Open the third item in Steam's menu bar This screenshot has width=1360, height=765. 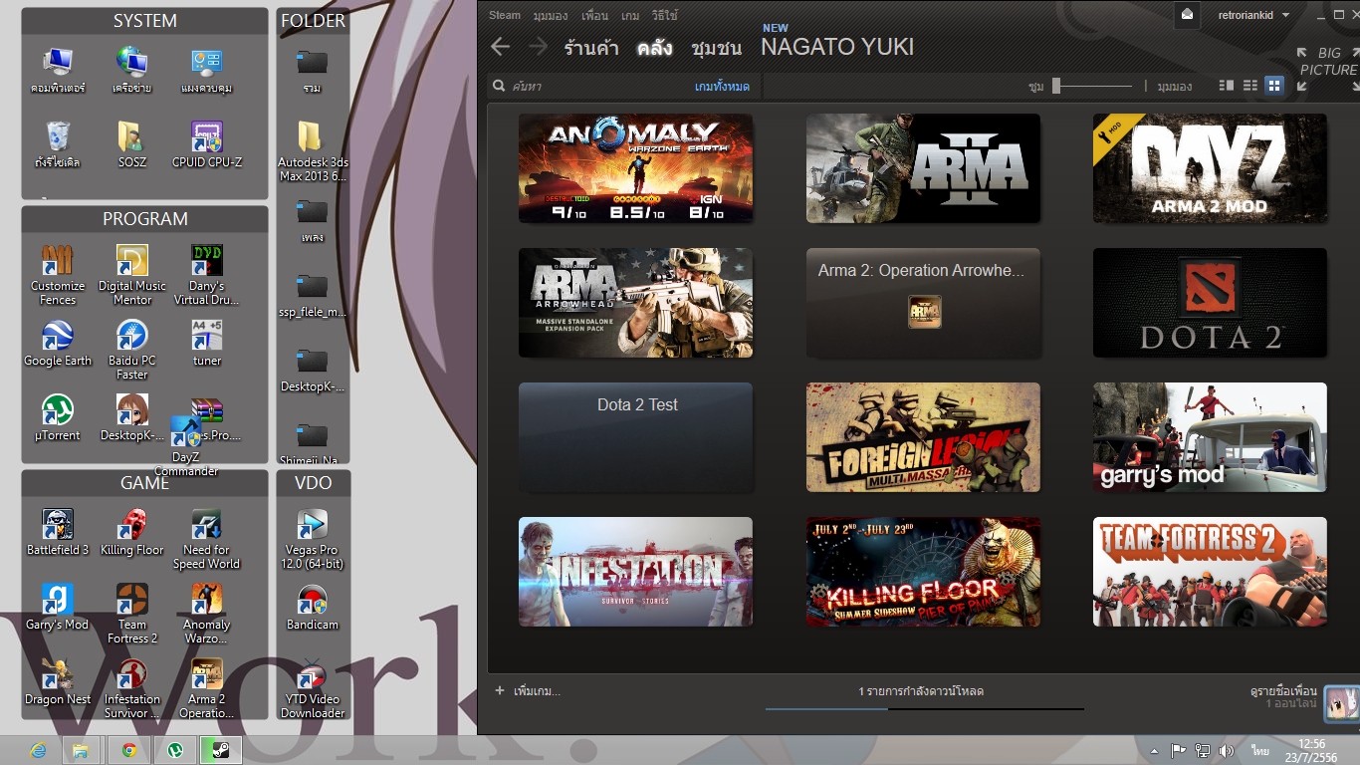pyautogui.click(x=594, y=15)
